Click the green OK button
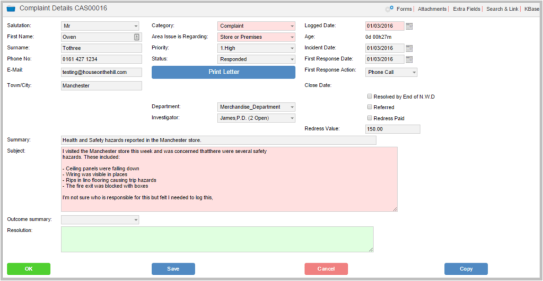 [29, 269]
